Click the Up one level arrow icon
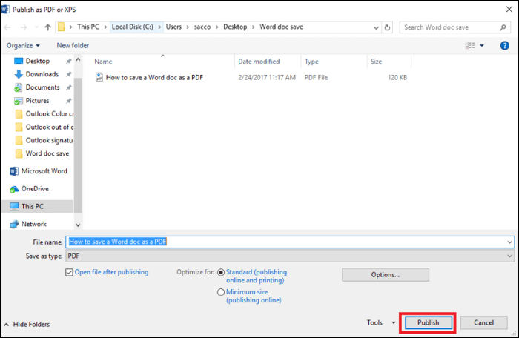519x338 pixels. tap(48, 27)
